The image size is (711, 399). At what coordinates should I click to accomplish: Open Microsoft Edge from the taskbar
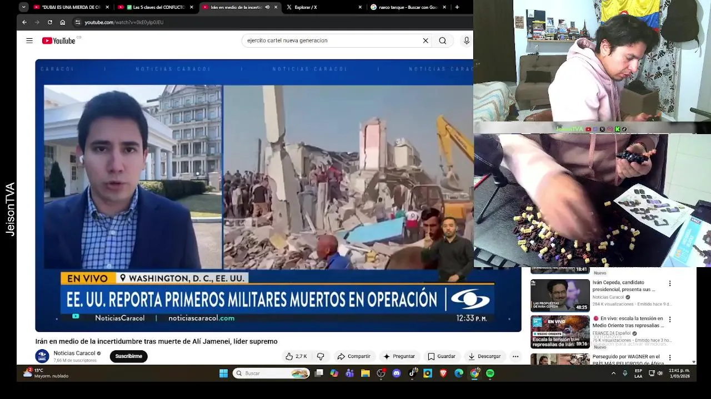pyautogui.click(x=459, y=374)
